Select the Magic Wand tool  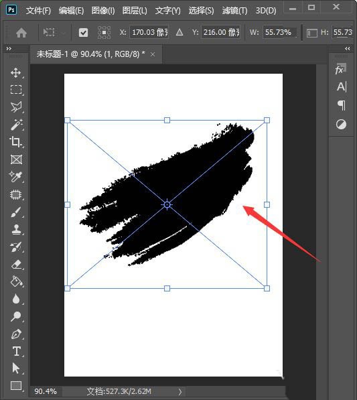click(16, 125)
